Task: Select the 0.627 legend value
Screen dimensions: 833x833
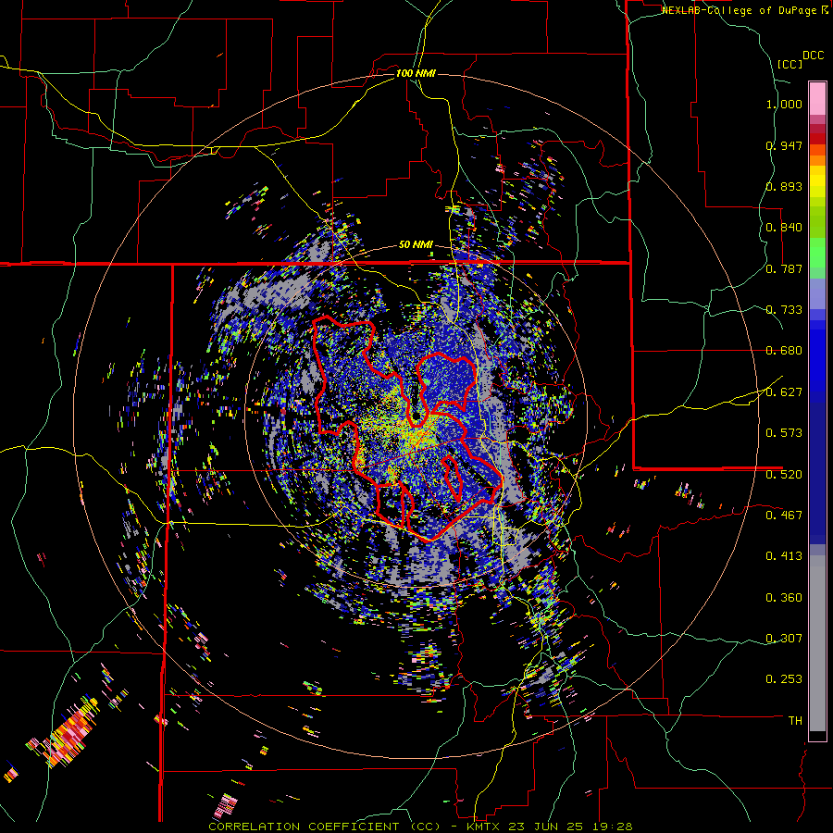Action: click(x=784, y=392)
